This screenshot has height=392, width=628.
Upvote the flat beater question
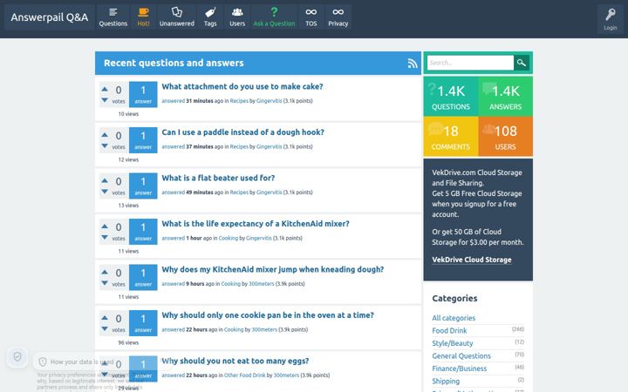[105, 180]
